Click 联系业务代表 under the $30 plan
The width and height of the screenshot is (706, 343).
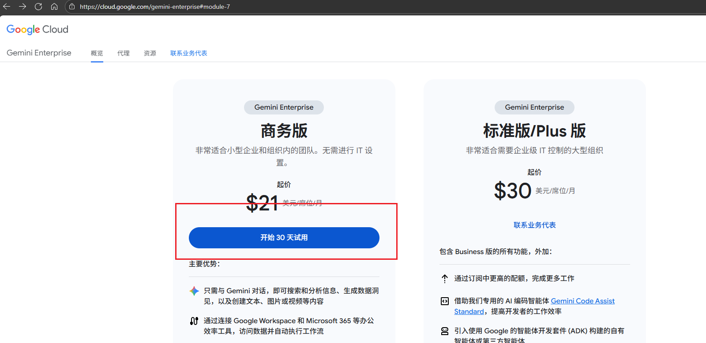point(534,225)
